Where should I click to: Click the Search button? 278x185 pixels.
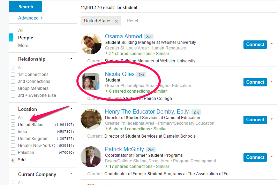coord(26,7)
